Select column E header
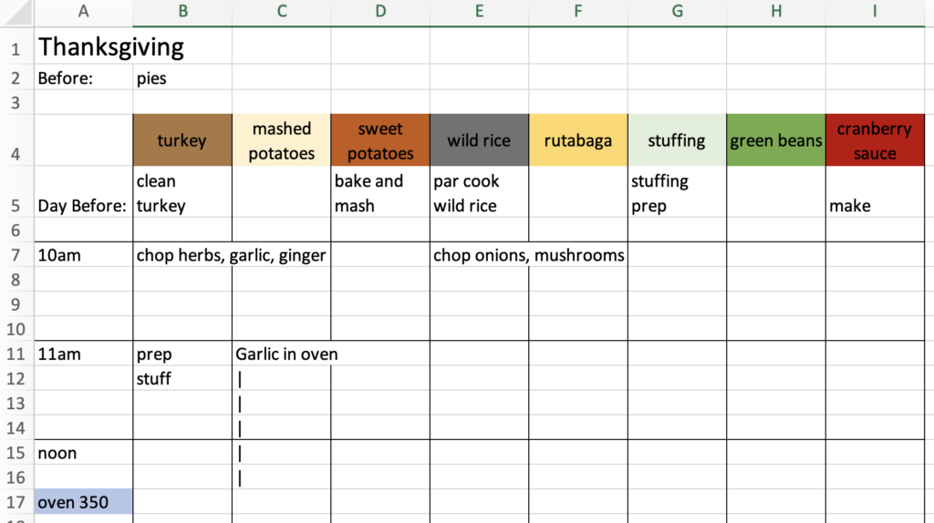The width and height of the screenshot is (934, 523). point(479,12)
